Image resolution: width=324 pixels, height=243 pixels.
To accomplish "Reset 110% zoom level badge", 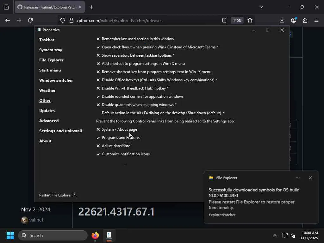I will tap(237, 21).
